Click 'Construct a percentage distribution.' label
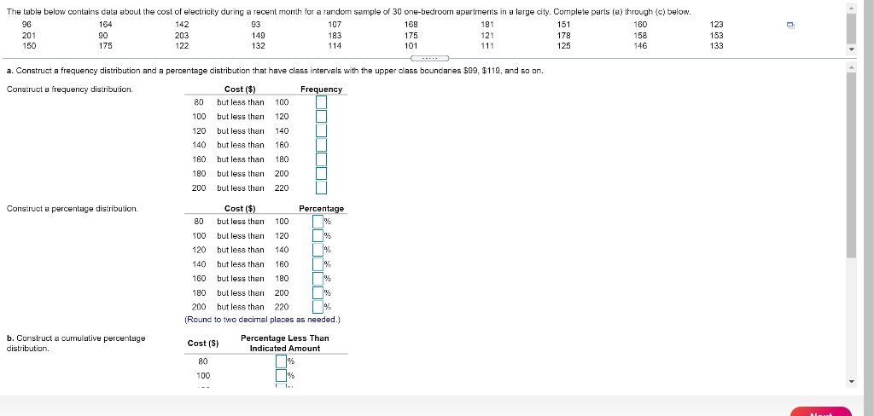The image size is (874, 416). point(72,208)
